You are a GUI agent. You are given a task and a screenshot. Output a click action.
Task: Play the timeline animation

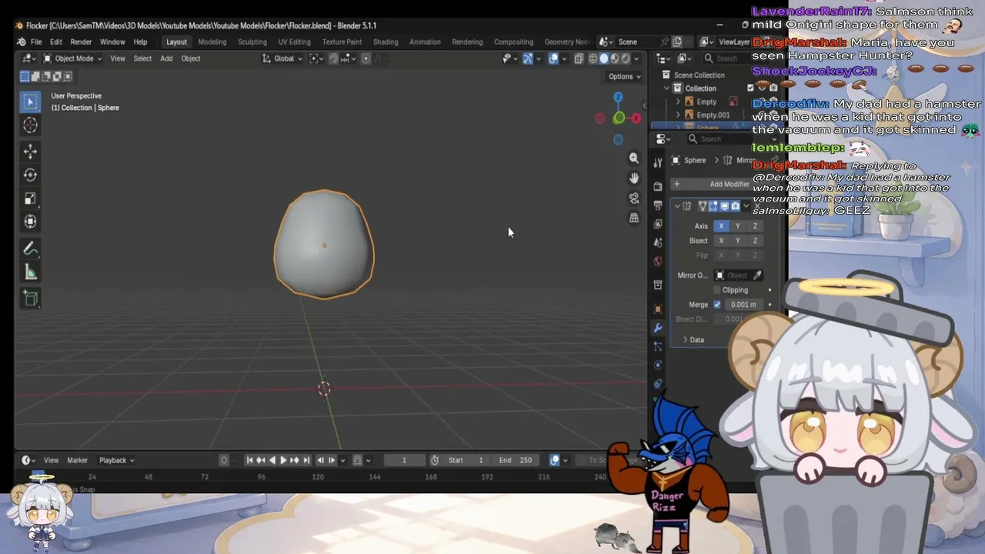click(283, 460)
